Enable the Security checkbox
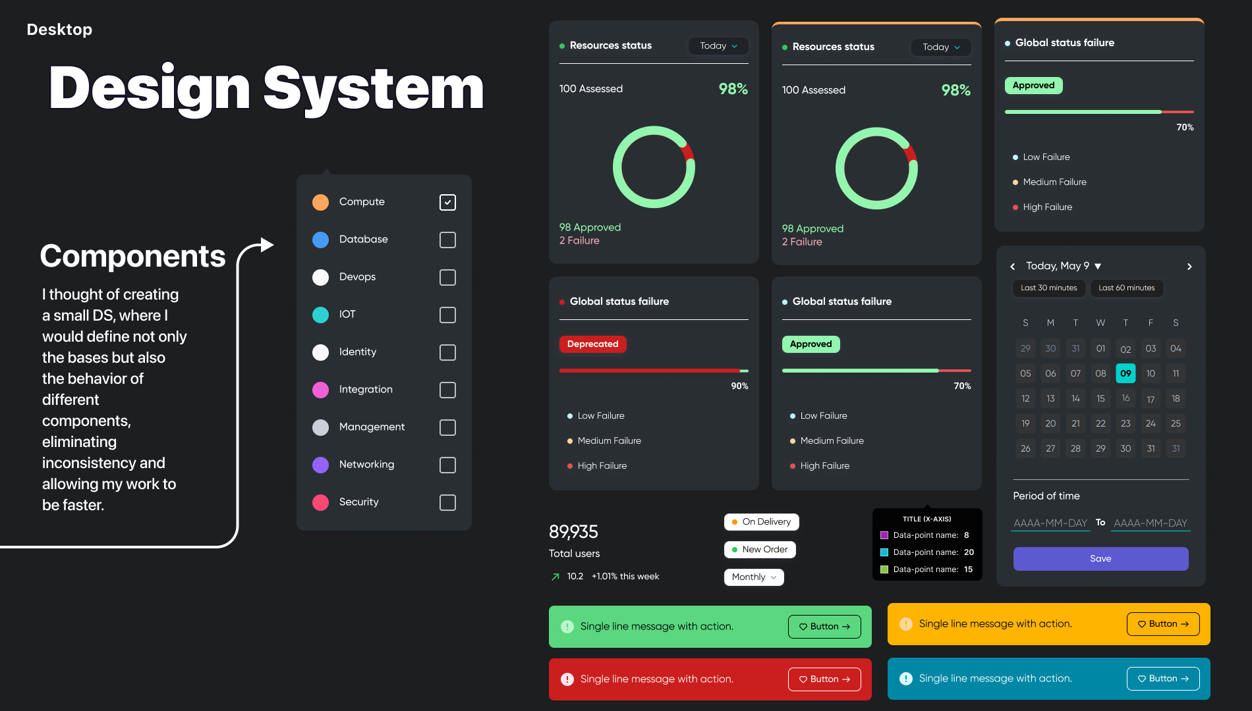The width and height of the screenshot is (1252, 711). pyautogui.click(x=447, y=502)
